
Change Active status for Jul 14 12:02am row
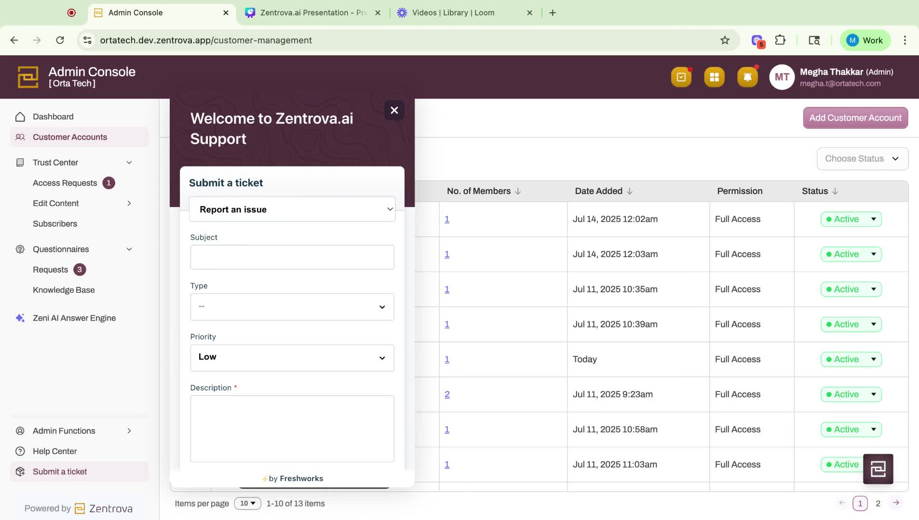(x=851, y=219)
